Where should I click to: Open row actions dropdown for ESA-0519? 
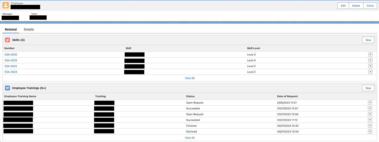(370, 60)
